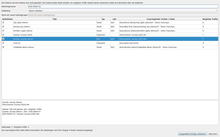Click the Name der neuen Kataloggruppe field
Screen dimensions: 220x137
click(x=123, y=15)
